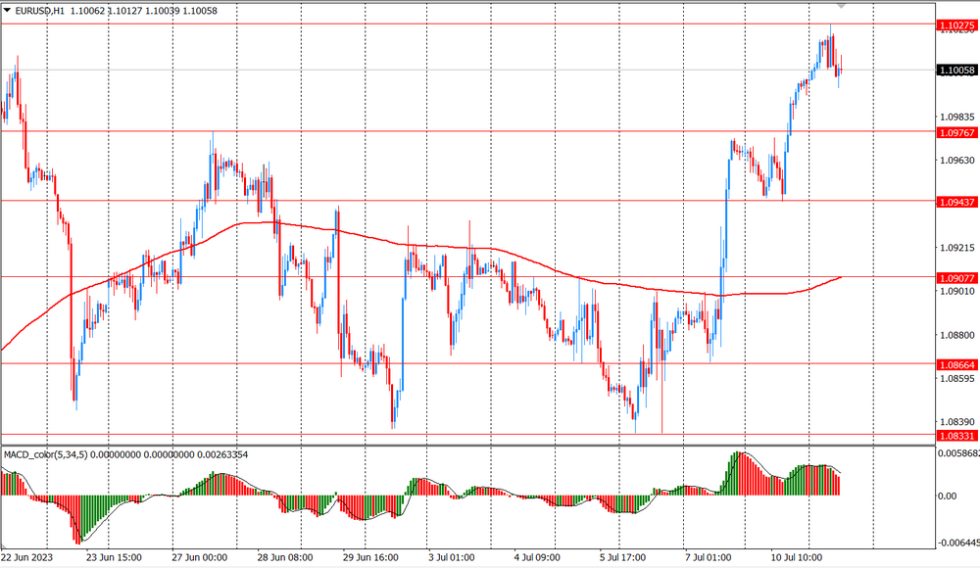980x568 pixels.
Task: Select the MACD_color(5,34,5) indicator label
Action: [x=54, y=454]
